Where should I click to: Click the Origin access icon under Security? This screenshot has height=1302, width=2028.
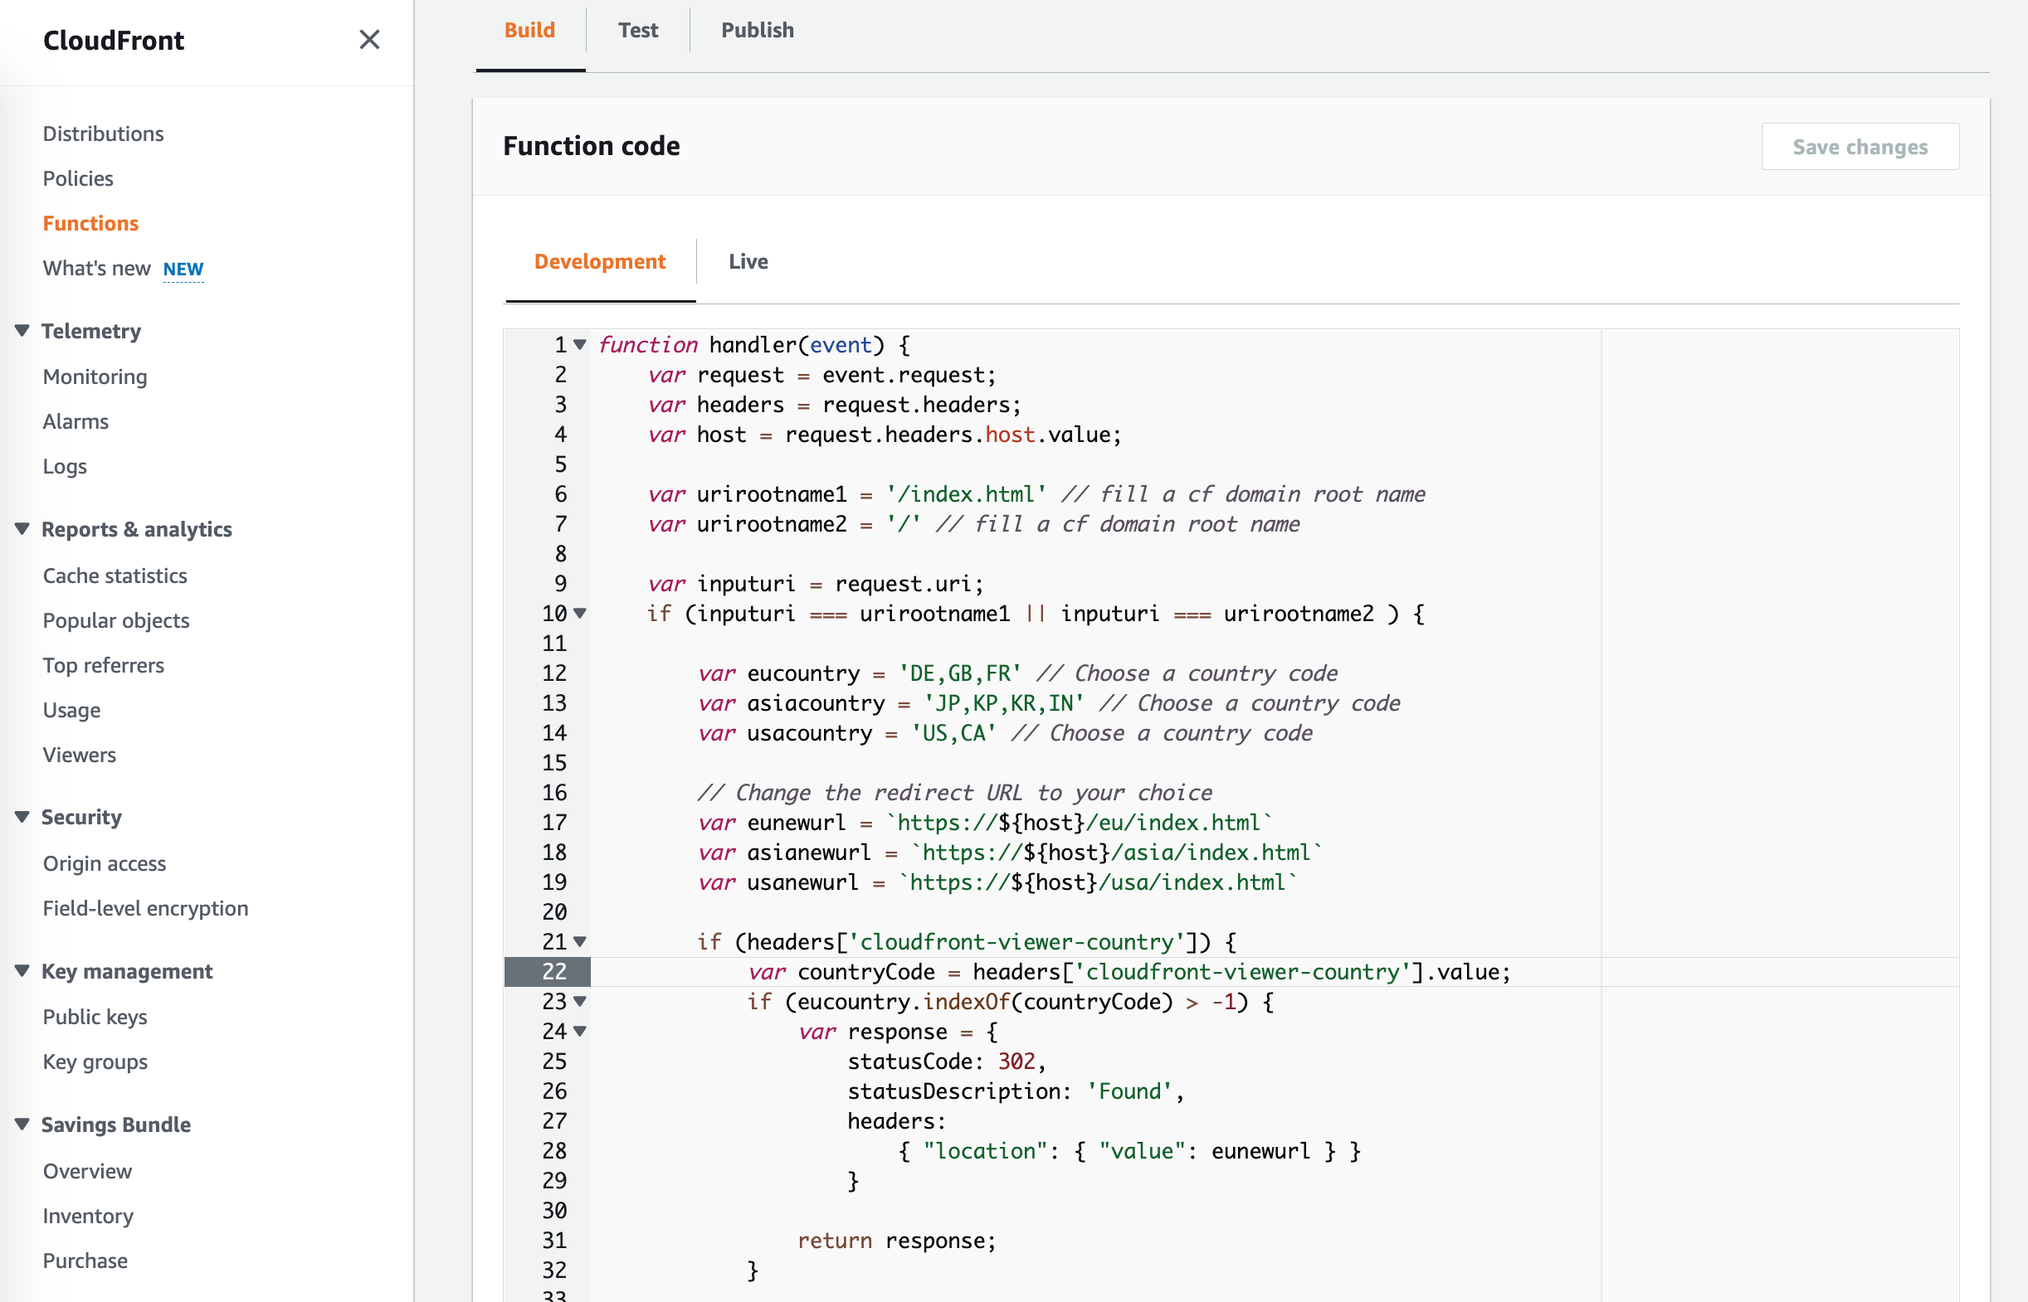105,862
